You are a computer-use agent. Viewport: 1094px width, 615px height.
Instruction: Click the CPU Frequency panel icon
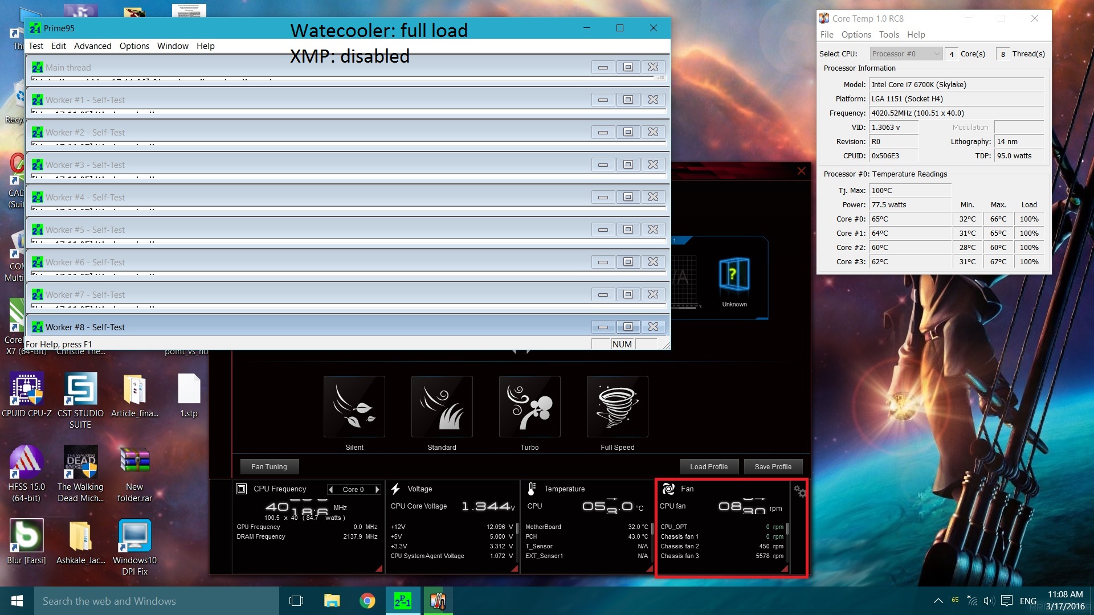(x=242, y=489)
